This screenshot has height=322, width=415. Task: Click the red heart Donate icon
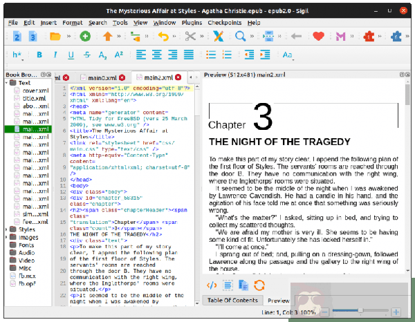[319, 36]
